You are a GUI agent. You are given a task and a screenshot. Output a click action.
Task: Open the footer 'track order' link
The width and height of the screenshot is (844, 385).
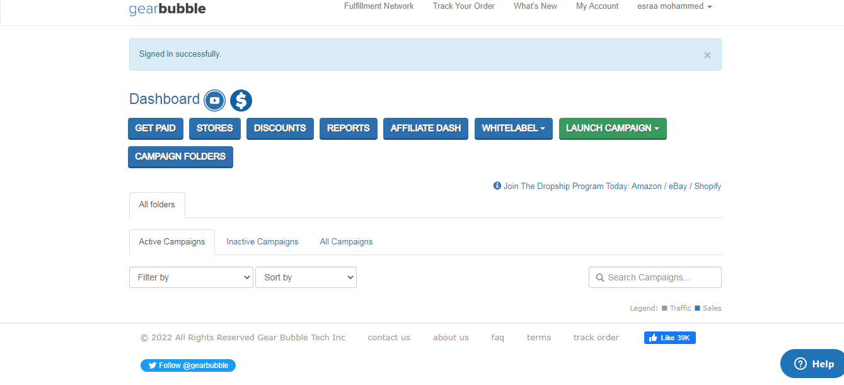point(596,338)
